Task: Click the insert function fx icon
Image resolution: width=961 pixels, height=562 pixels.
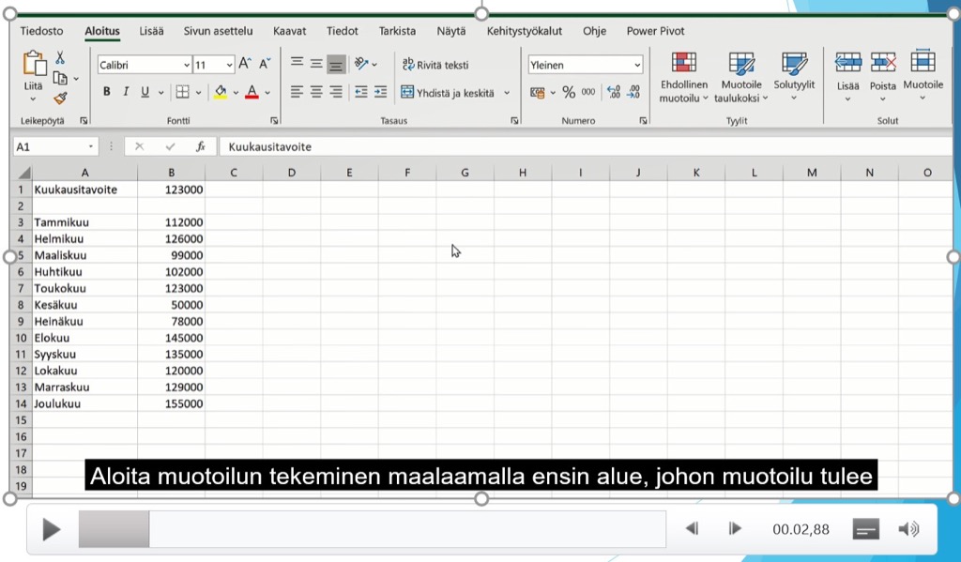Action: 201,146
